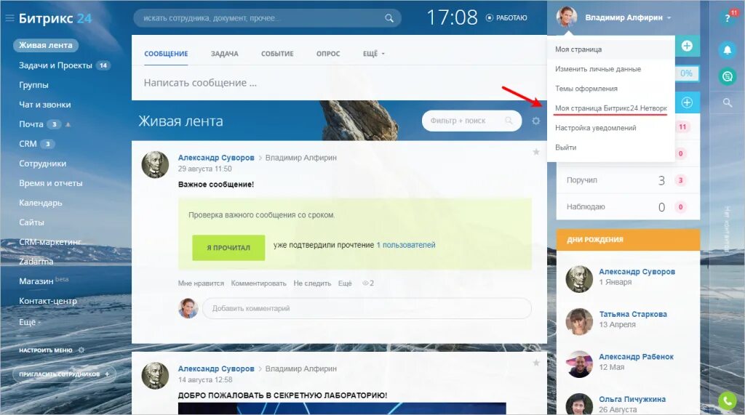Expand the ЕЩЁ dropdown in the post form
The width and height of the screenshot is (745, 415).
[x=374, y=54]
